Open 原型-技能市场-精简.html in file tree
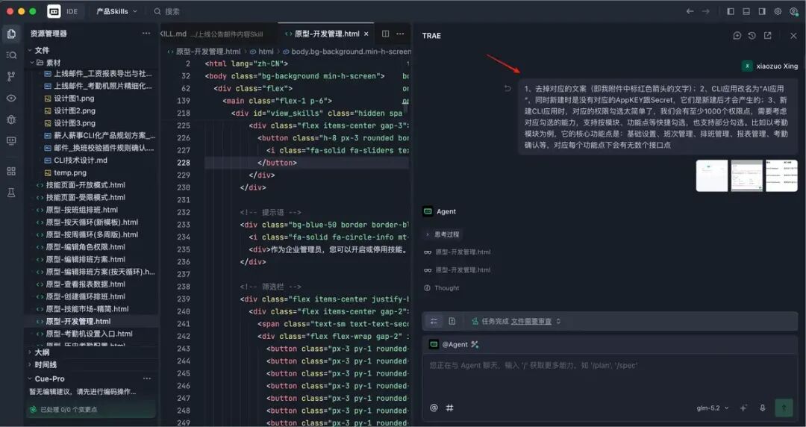Screen dimensions: 806x427 click(87, 308)
